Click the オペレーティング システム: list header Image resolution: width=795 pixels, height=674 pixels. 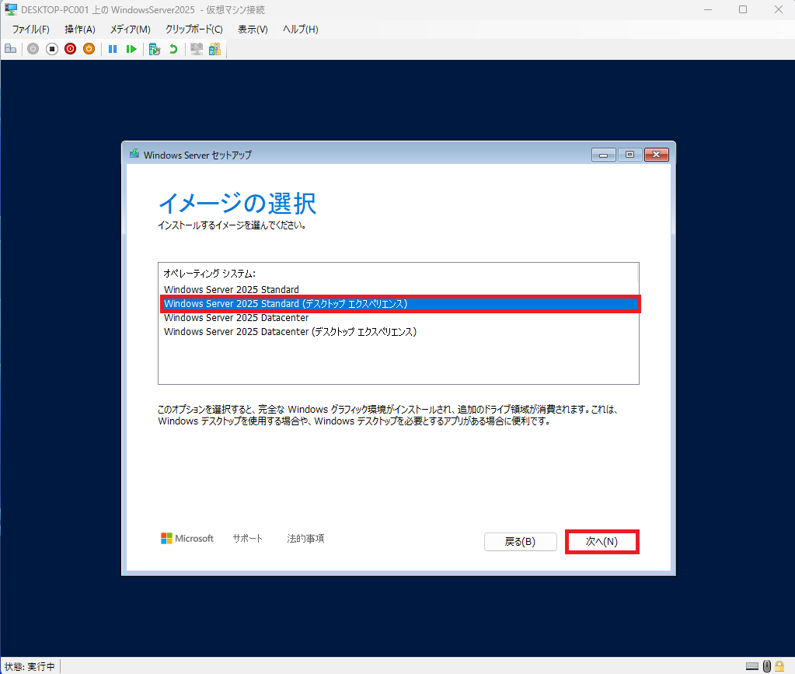click(209, 274)
